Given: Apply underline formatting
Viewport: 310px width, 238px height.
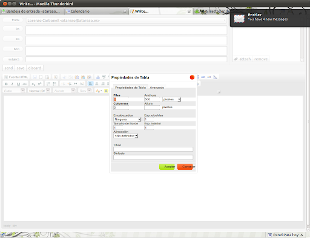Looking at the screenshot, I should (18, 84).
